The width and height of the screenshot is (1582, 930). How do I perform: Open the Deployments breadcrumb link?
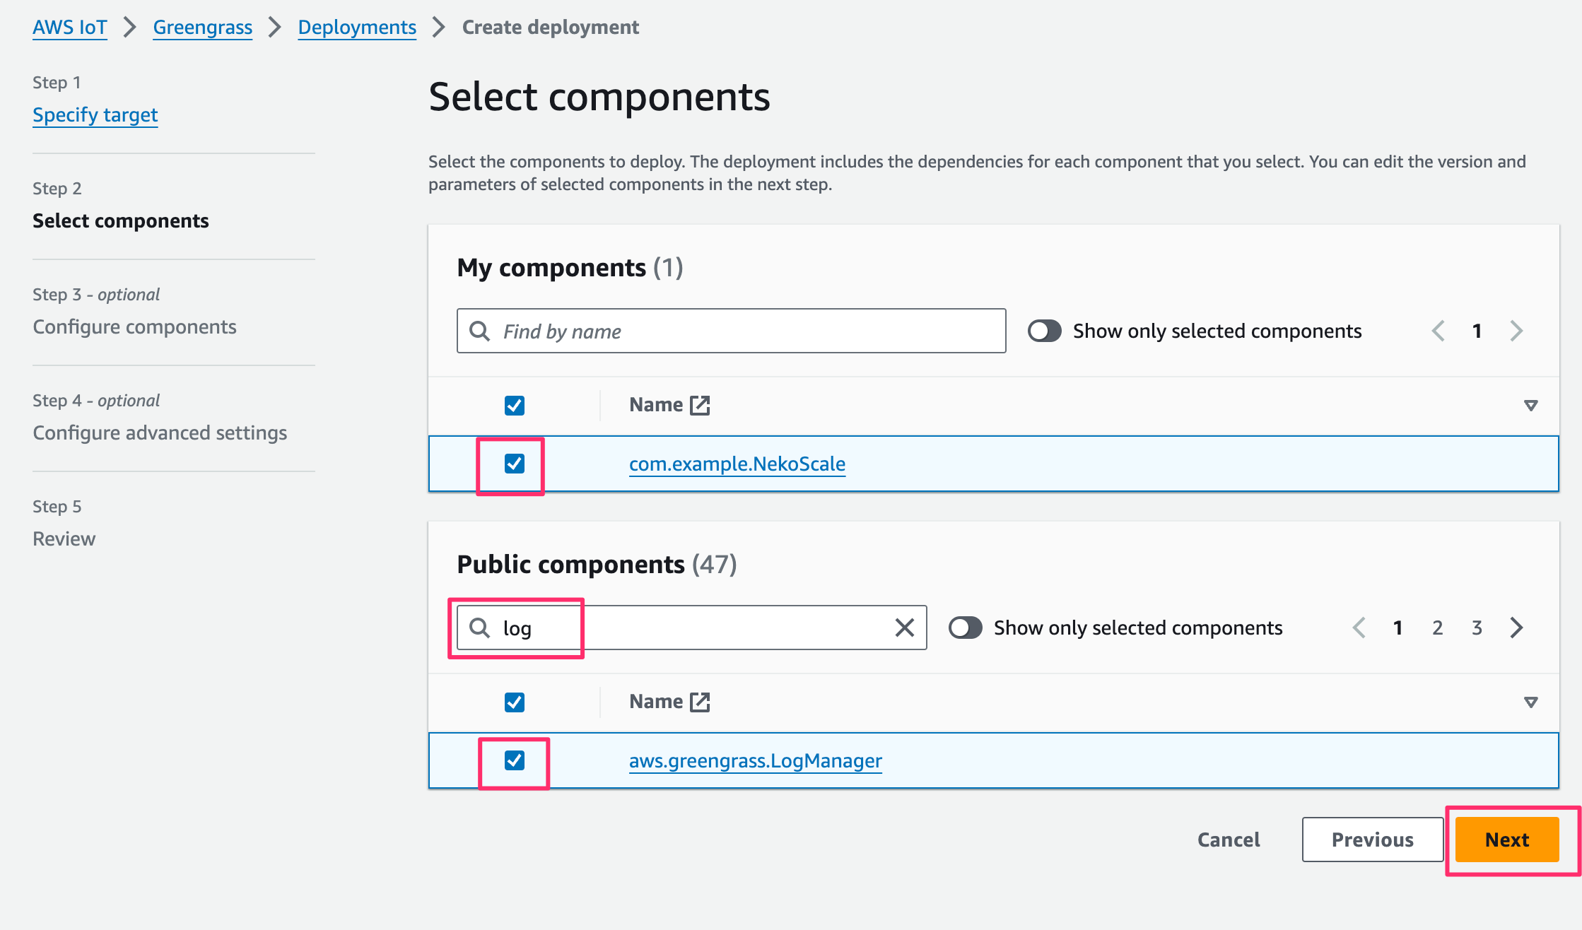(357, 27)
